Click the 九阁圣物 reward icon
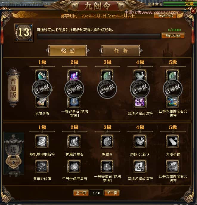The image size is (197, 205). pos(173,141)
